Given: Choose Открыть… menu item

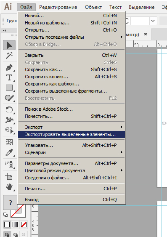Looking at the screenshot, I should 72,30.
